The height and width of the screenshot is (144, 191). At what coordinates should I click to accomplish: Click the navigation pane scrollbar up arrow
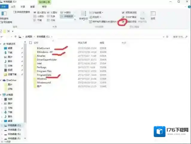click(25, 42)
